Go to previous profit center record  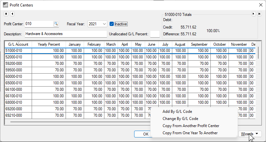[x=12, y=14]
